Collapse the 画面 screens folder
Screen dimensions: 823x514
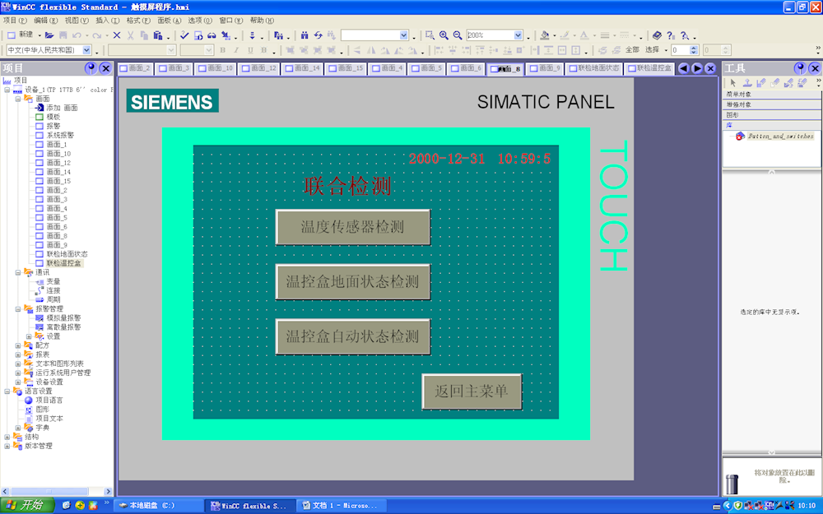pos(18,99)
